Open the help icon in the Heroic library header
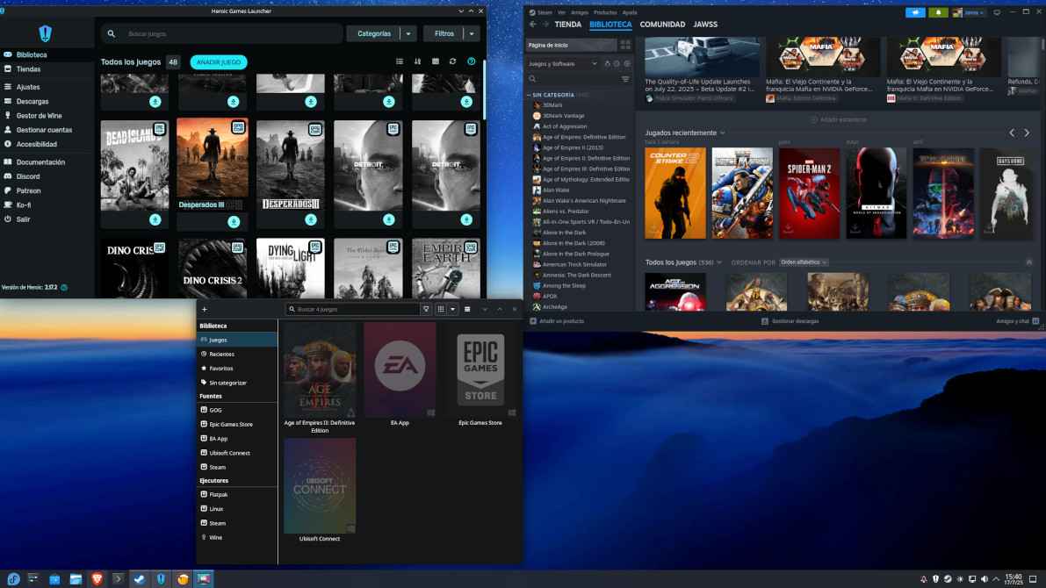Viewport: 1046px width, 588px height. tap(472, 61)
